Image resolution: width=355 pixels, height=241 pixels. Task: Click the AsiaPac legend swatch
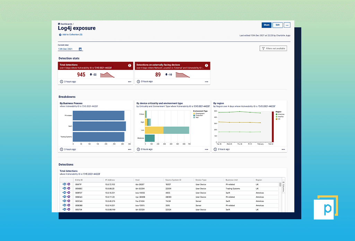click(x=276, y=117)
